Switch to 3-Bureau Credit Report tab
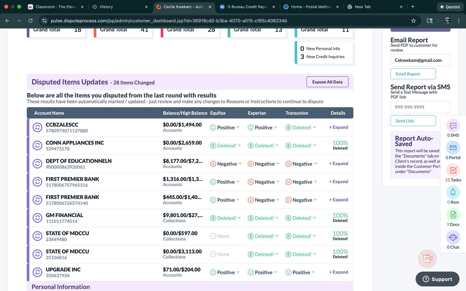466x291 pixels. (247, 7)
